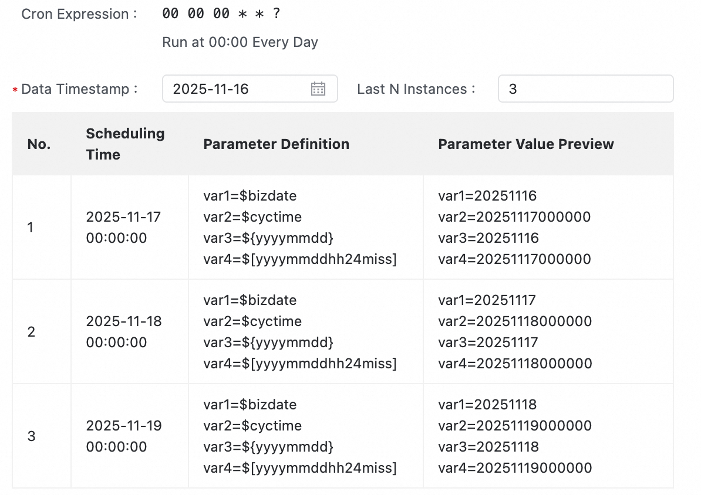701x495 pixels.
Task: Select var2=$cyctime in row 1
Action: point(252,216)
